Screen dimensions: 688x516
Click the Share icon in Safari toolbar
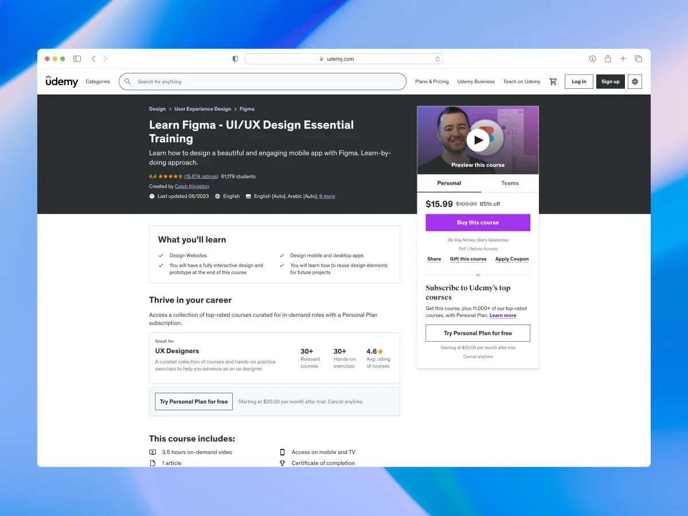(x=608, y=58)
